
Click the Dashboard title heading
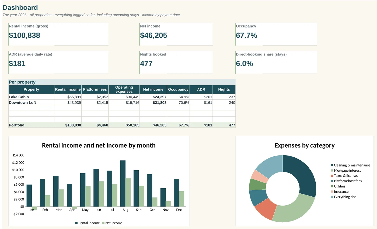click(x=20, y=8)
